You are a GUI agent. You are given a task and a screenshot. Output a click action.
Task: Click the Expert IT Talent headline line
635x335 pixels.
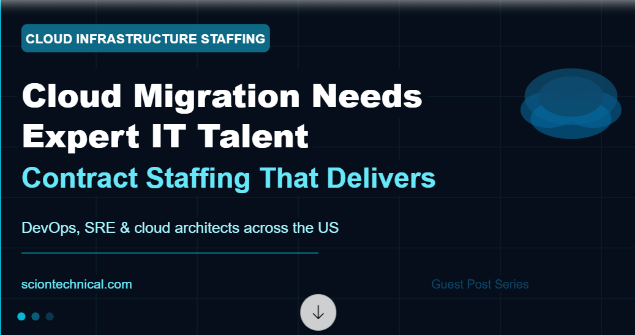coord(165,136)
